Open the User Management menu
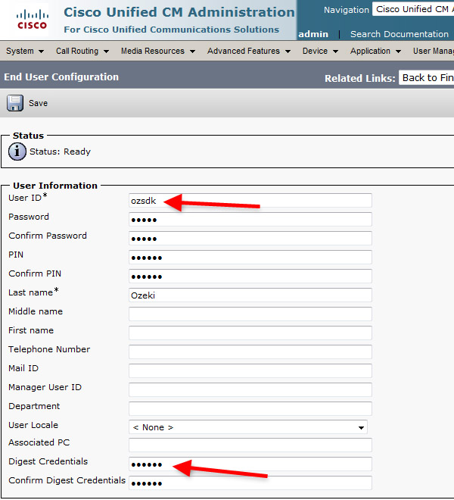Viewport: 454px width, 500px height. [x=434, y=51]
